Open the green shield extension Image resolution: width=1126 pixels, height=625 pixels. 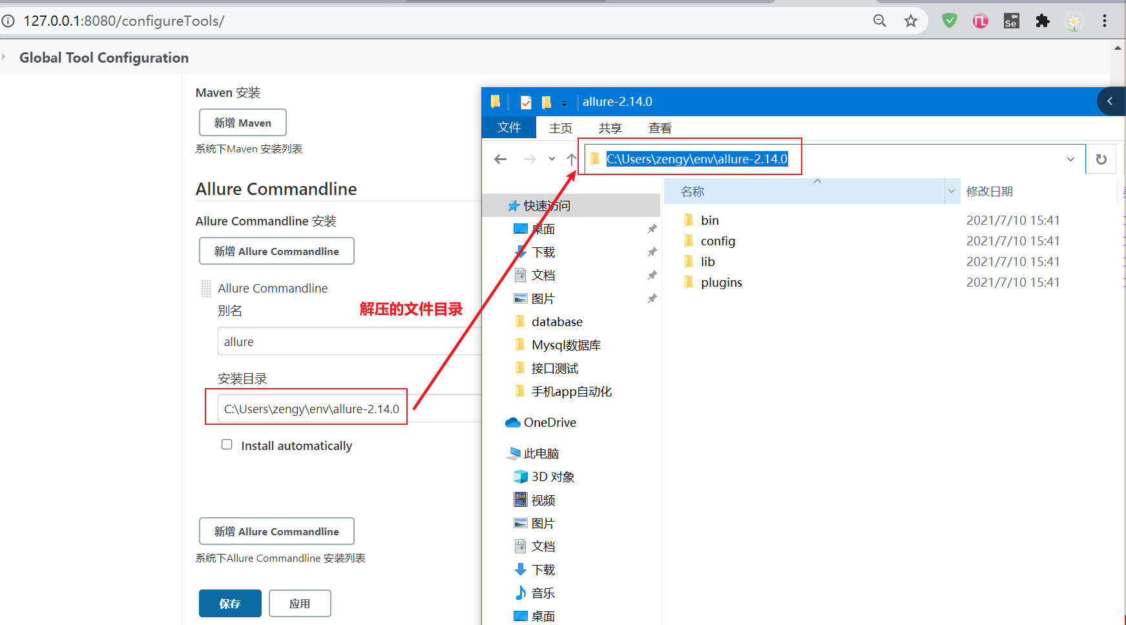tap(950, 21)
